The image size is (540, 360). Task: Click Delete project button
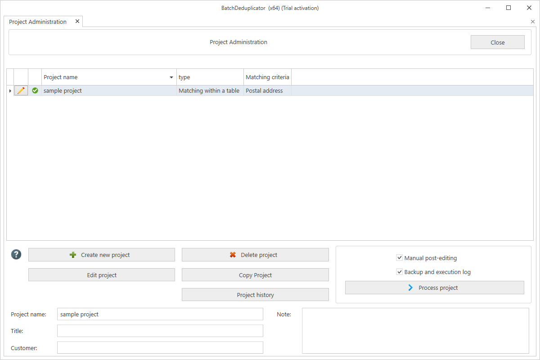pyautogui.click(x=255, y=255)
